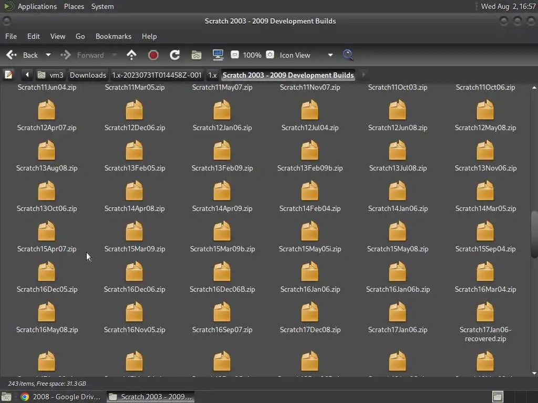Zoom in with the plus icon
The image size is (538, 403).
point(270,55)
